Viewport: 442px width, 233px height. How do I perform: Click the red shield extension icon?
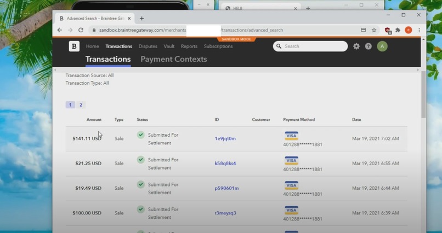(388, 30)
